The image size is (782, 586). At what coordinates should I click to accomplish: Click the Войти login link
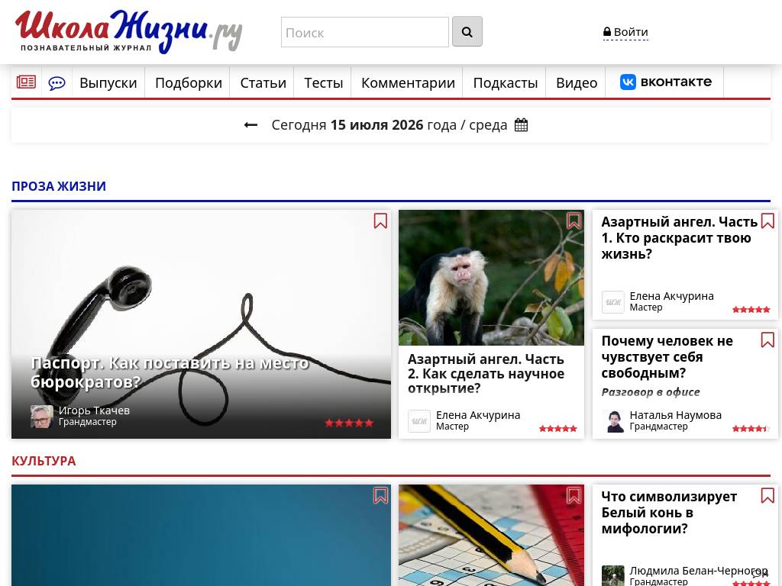click(x=625, y=32)
